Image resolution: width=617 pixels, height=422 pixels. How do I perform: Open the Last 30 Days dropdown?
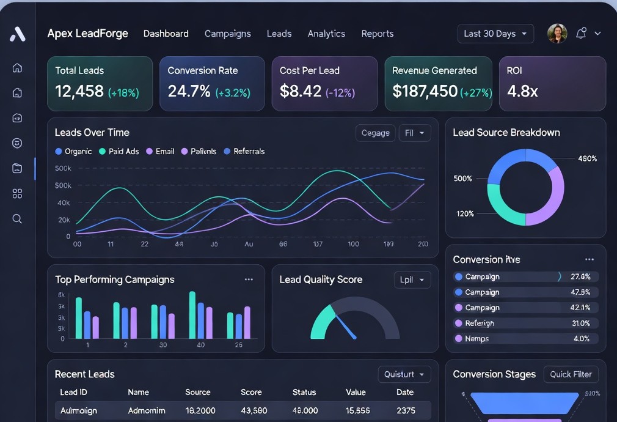[496, 34]
